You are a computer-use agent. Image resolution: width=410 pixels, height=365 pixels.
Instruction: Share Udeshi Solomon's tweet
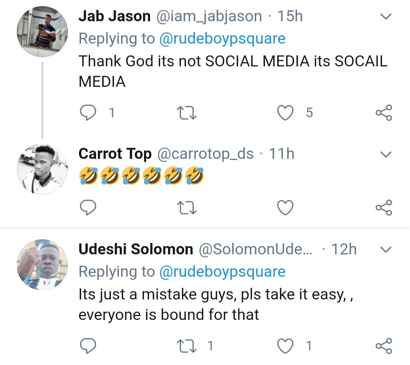pos(383,346)
